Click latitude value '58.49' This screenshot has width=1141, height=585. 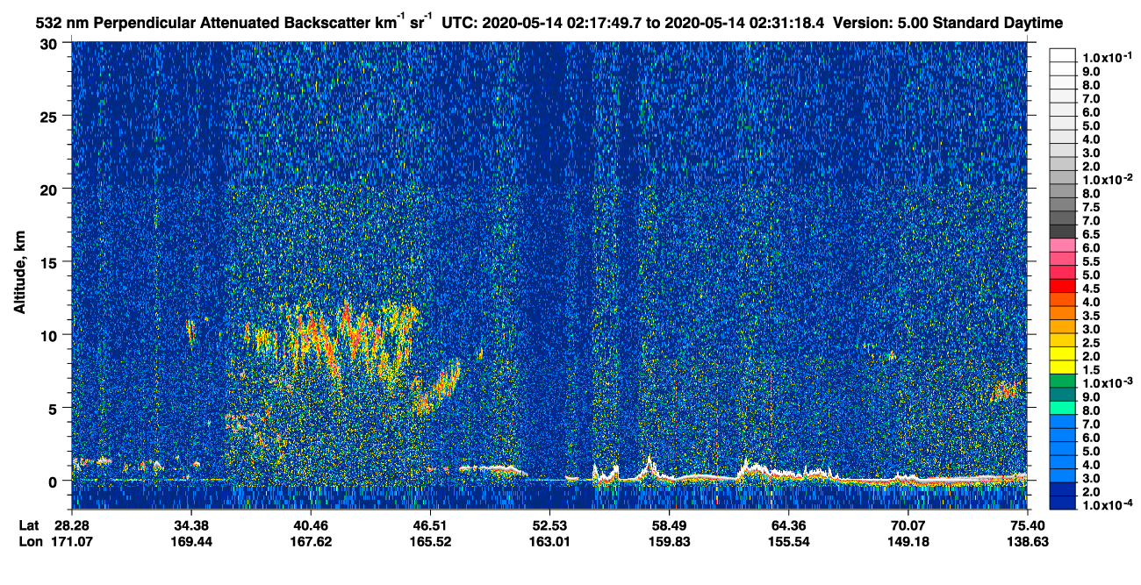(x=669, y=524)
